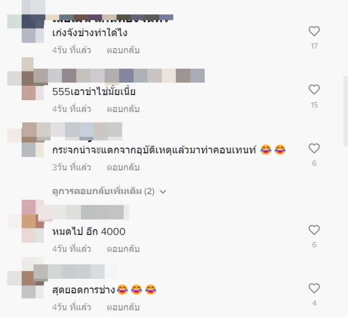The image size is (348, 317).
Task: Reply to the comment posted 3 days ago
Action: [123, 168]
